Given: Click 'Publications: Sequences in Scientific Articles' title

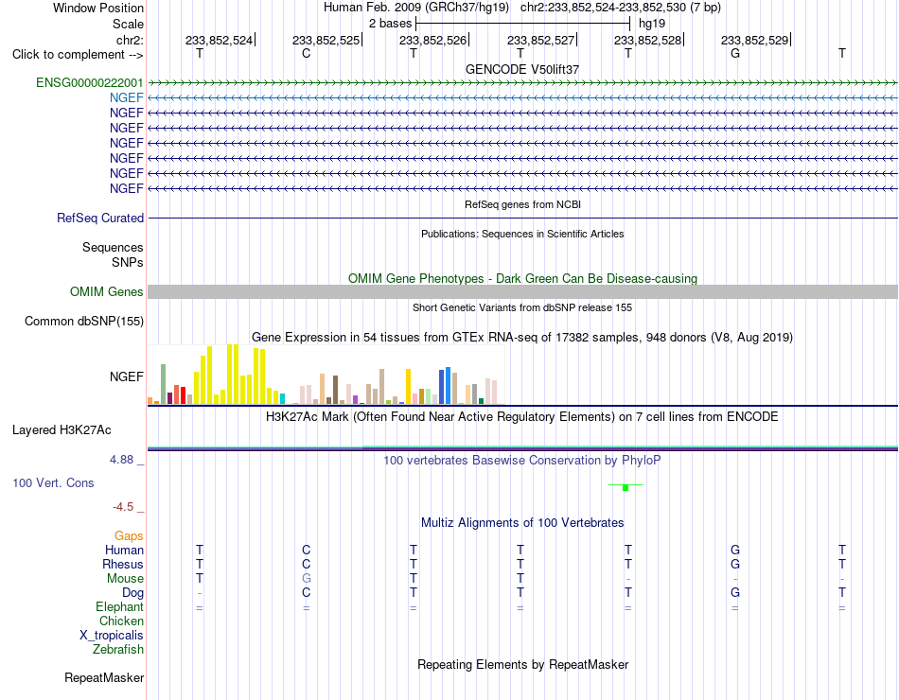Looking at the screenshot, I should [x=522, y=234].
